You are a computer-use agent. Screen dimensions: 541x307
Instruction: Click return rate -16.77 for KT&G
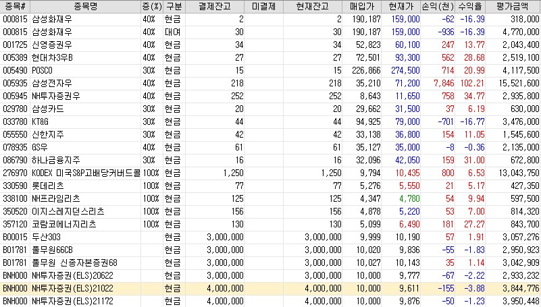[x=472, y=121]
